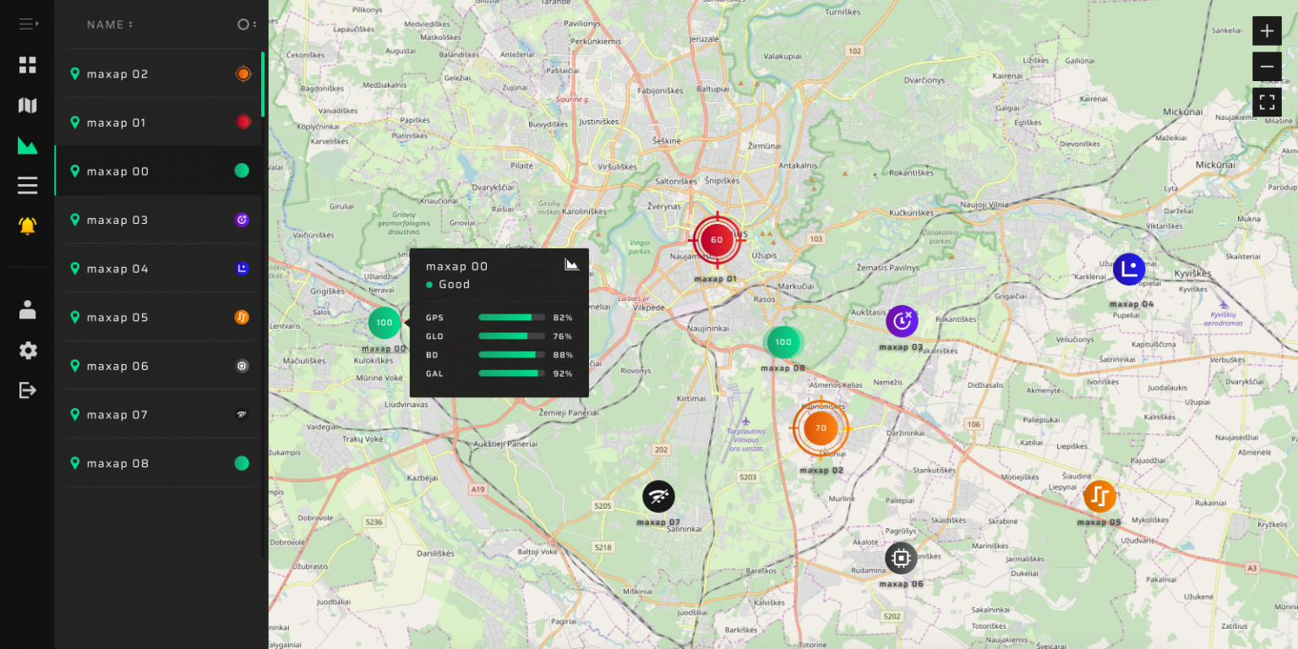Click the maxap 07 no-signal map marker
The height and width of the screenshot is (649, 1298).
click(x=658, y=497)
